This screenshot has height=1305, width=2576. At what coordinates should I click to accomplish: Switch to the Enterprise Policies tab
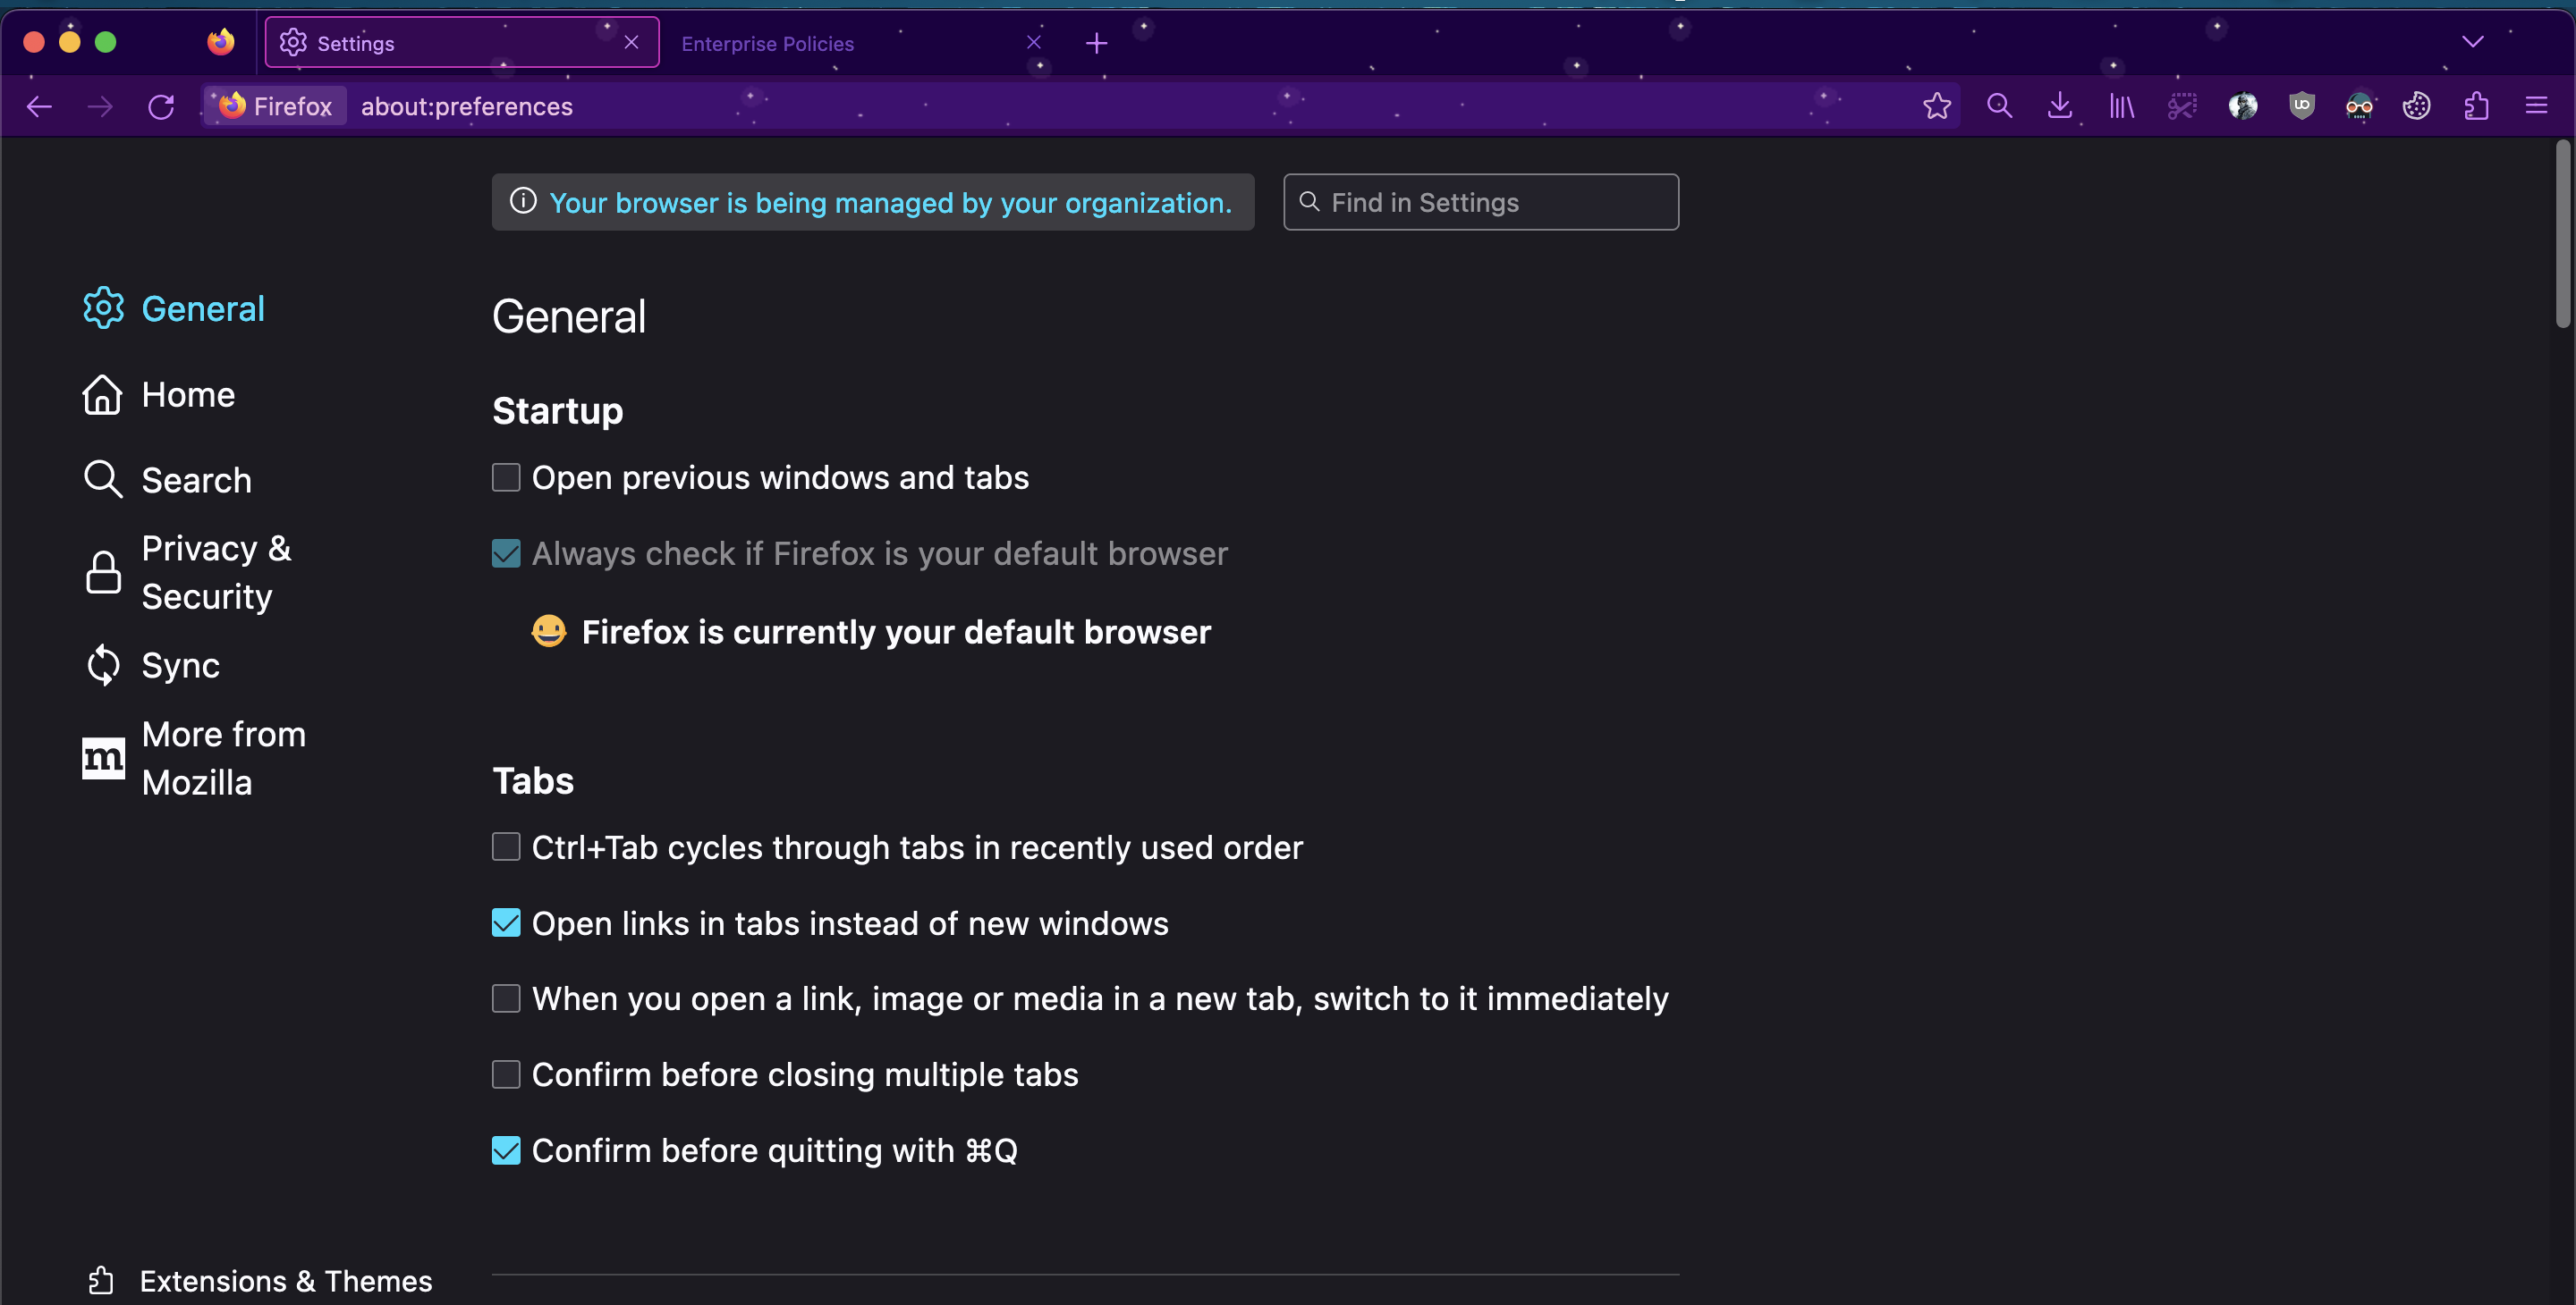767,43
